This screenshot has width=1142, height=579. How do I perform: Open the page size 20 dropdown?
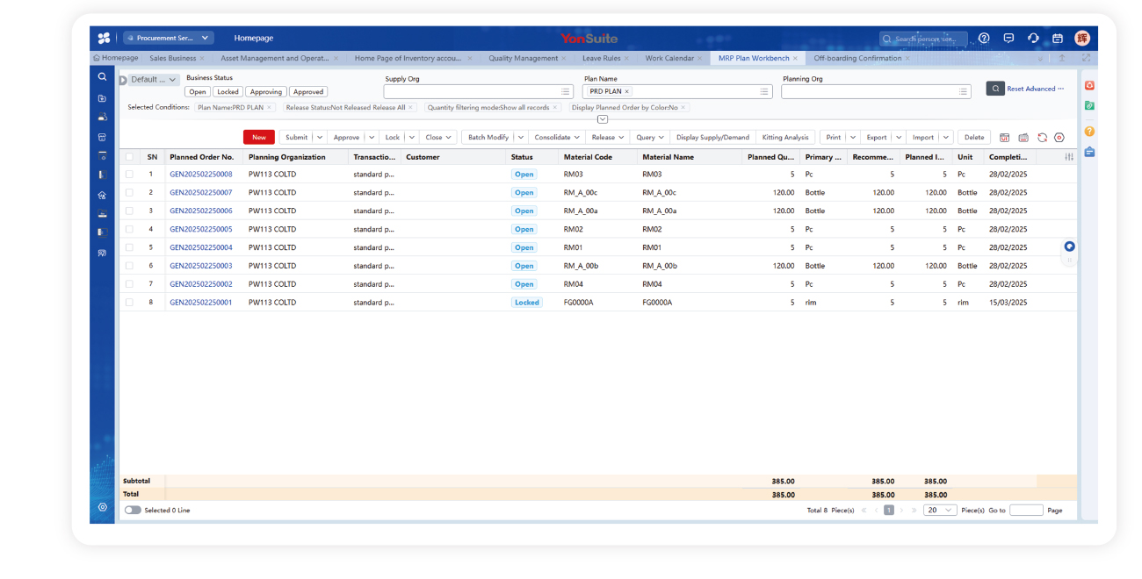[939, 510]
